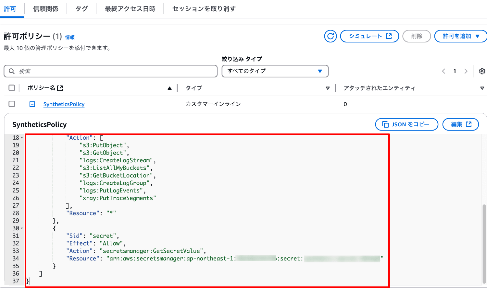
Task: Click the "s3:ListAllMyBuckets" code line
Action: 116,168
